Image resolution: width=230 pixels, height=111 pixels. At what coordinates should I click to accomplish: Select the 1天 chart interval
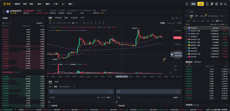pos(73,23)
